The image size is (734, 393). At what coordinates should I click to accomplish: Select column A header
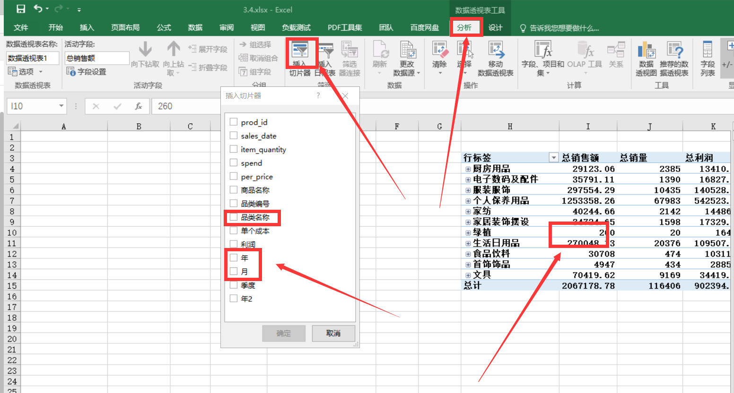[x=64, y=126]
